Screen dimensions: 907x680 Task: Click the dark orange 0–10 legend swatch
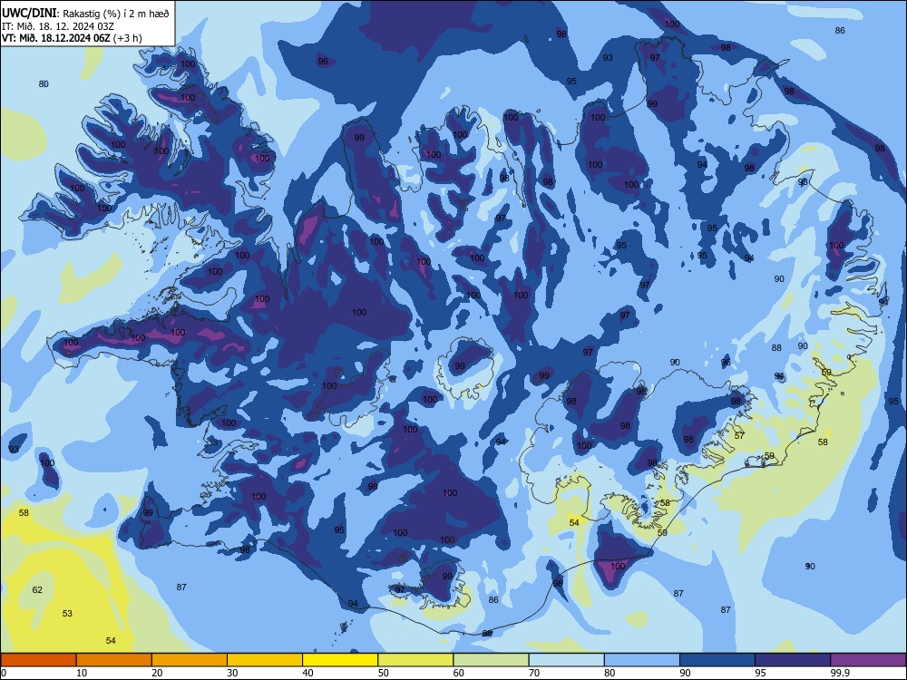click(38, 660)
